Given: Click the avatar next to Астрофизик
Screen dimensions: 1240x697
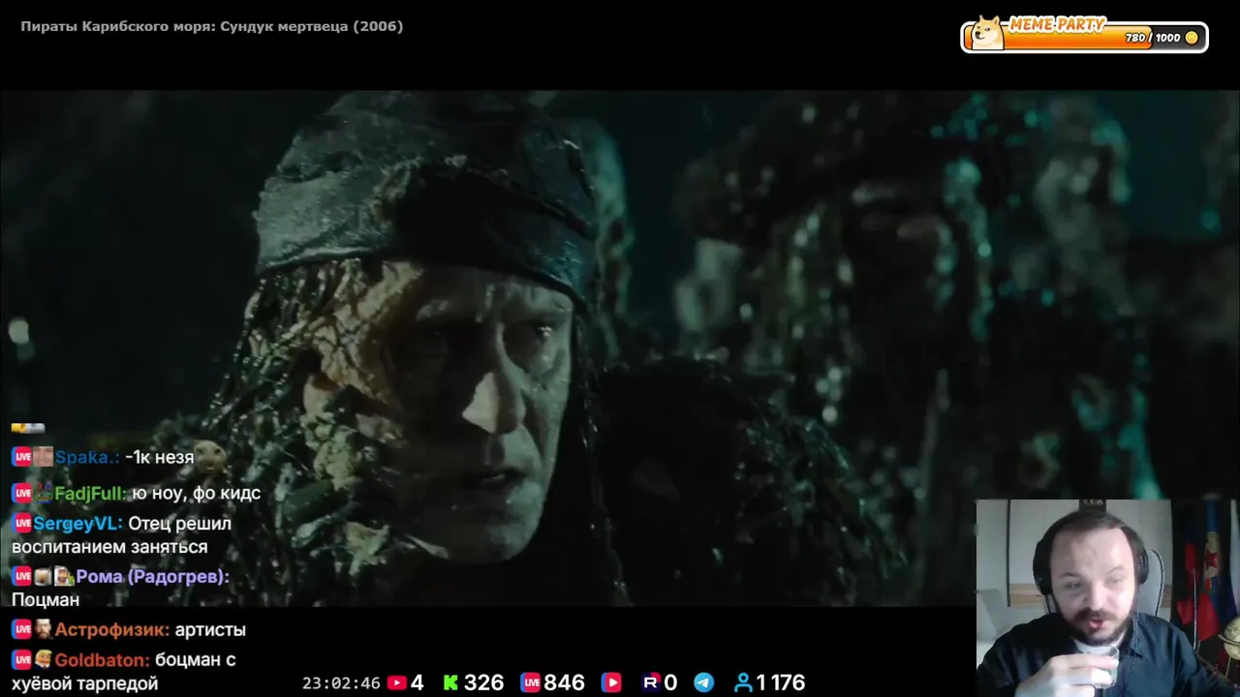Looking at the screenshot, I should point(44,630).
